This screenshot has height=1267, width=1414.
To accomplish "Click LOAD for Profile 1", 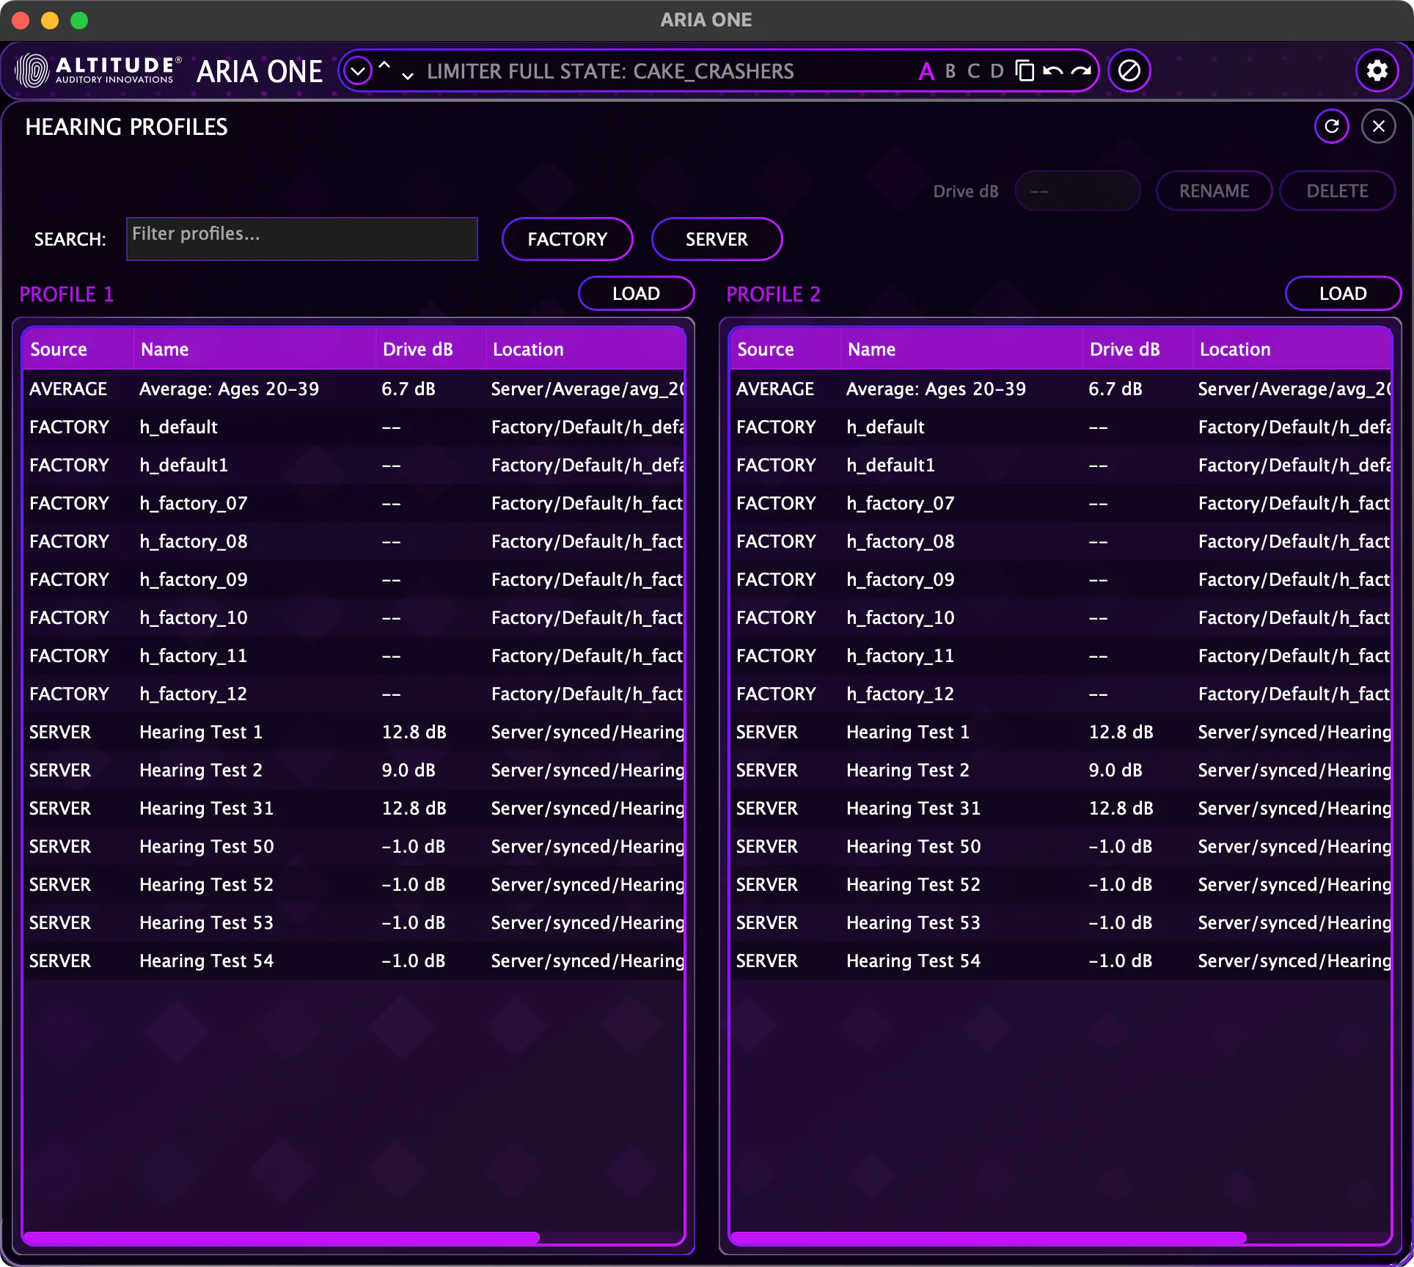I will coord(637,293).
